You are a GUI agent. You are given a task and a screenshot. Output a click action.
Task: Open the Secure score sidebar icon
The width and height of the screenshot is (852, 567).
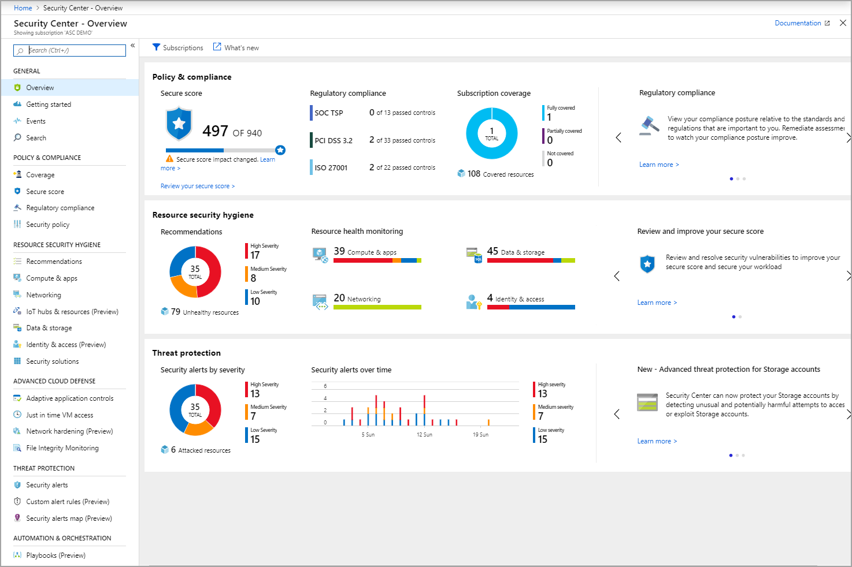click(18, 191)
